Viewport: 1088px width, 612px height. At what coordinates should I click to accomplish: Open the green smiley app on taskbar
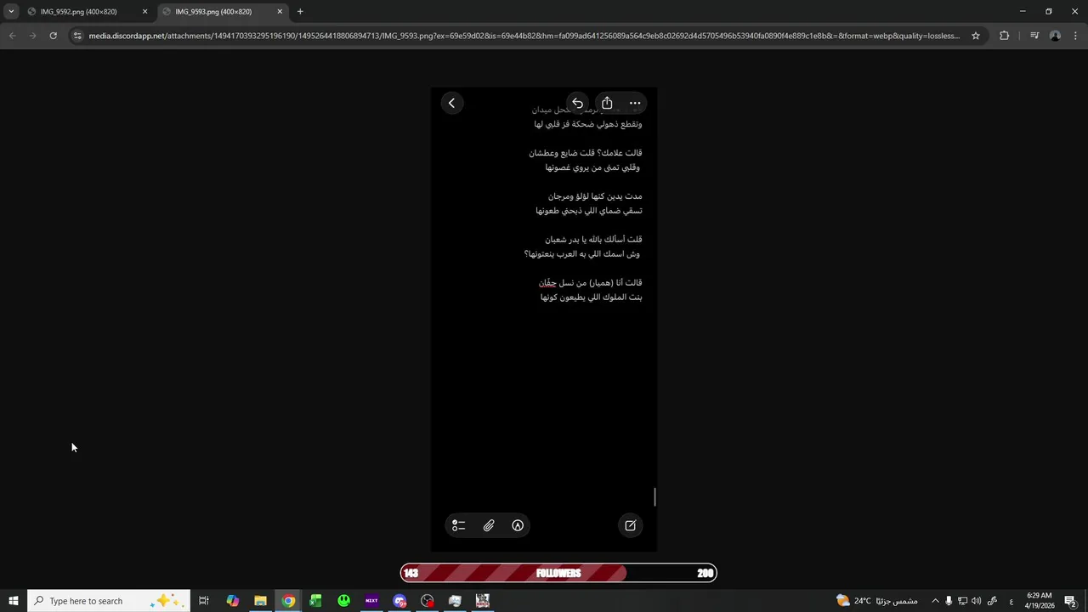(343, 601)
